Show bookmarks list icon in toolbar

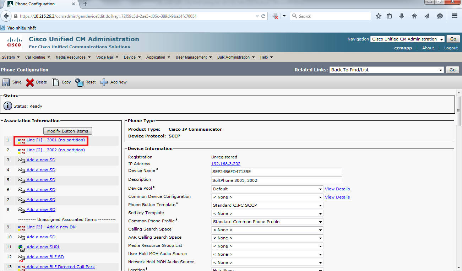pos(389,16)
